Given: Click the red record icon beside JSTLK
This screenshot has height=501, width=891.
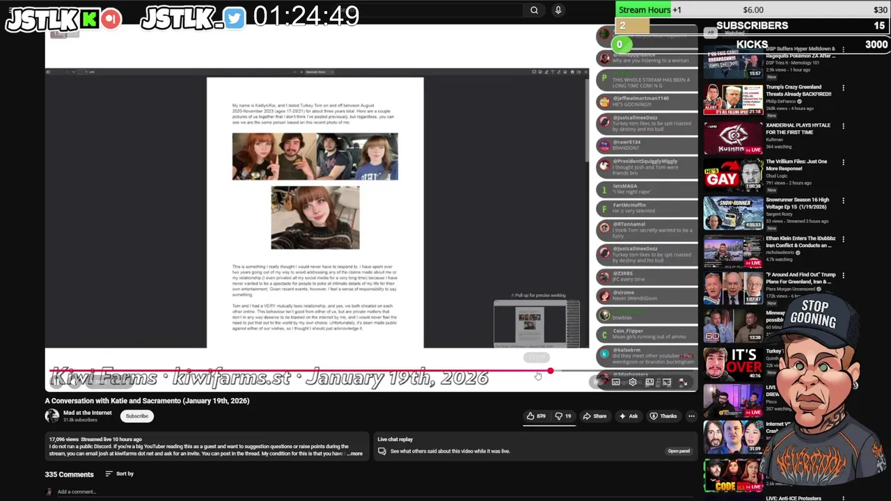Looking at the screenshot, I should [x=110, y=19].
